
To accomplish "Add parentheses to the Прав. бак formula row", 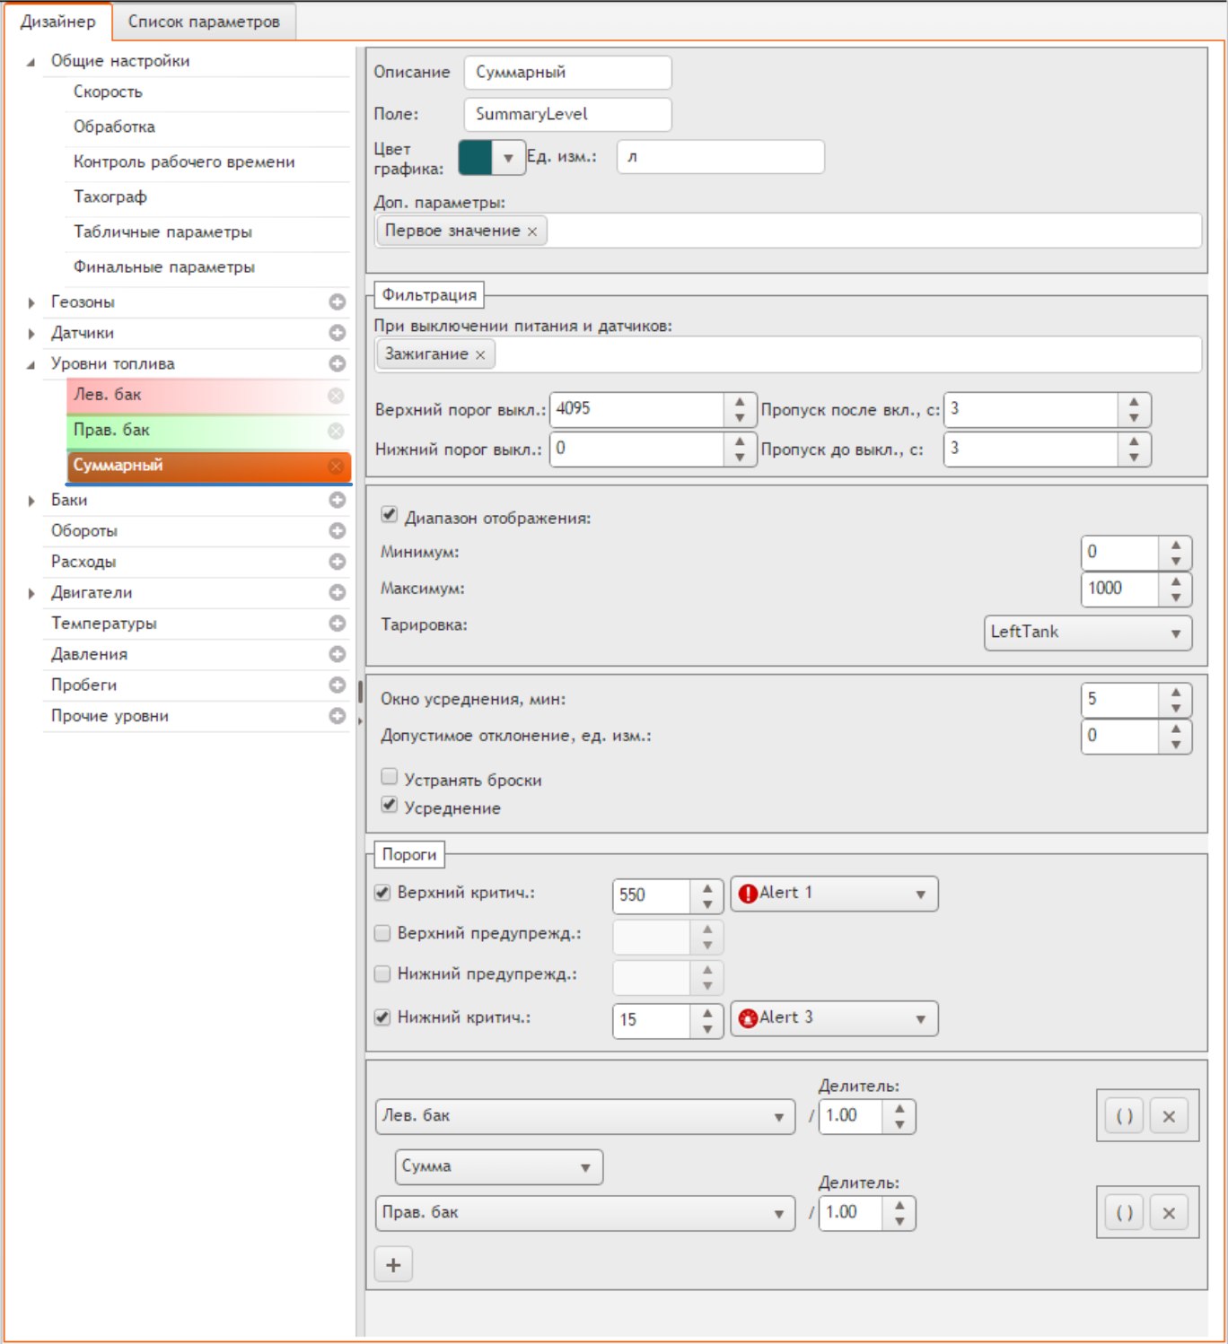I will tap(1124, 1213).
